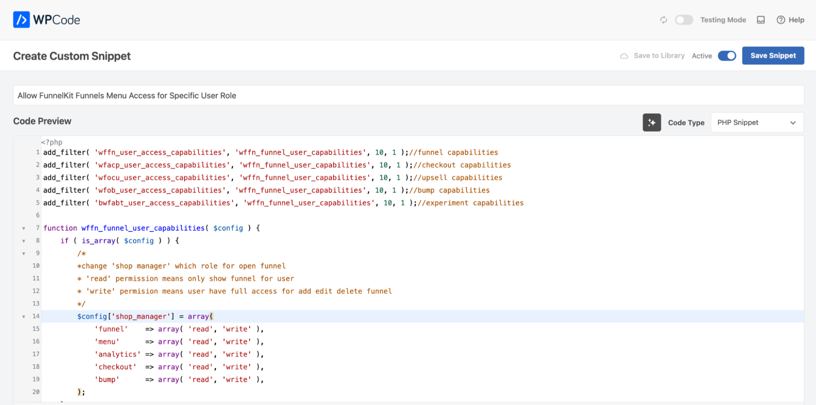This screenshot has height=405, width=816.
Task: Toggle Testing Mode switch
Action: tap(684, 20)
